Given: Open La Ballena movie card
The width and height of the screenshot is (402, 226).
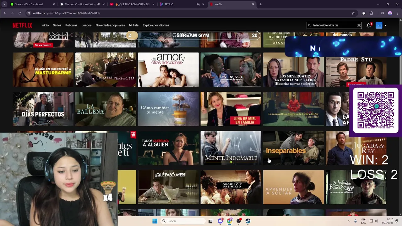Looking at the screenshot, I should click(x=106, y=109).
